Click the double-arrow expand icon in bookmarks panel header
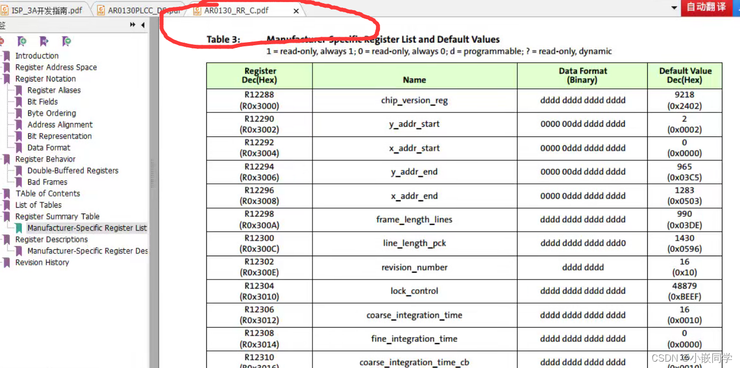Viewport: 740px width, 368px height. click(133, 25)
